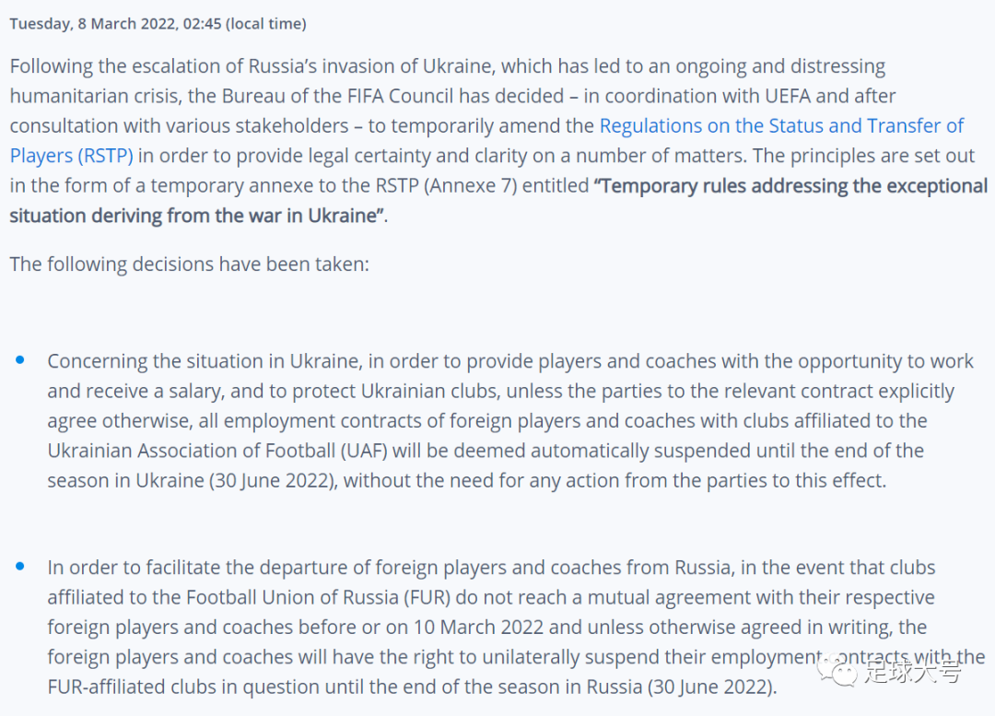Click the season in Ukraine (30 June 2022) text
The image size is (995, 716).
(193, 480)
